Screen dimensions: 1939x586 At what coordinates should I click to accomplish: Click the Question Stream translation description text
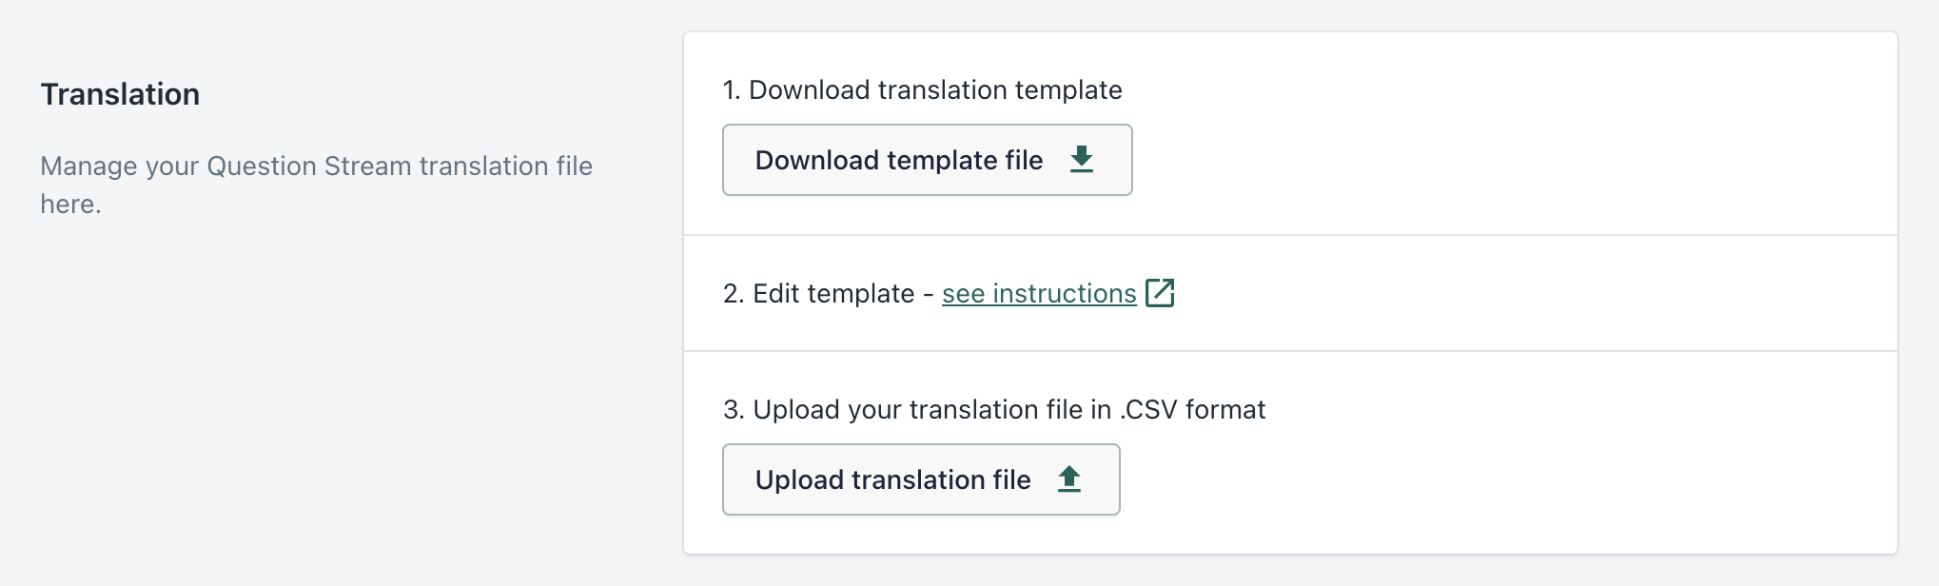[316, 186]
